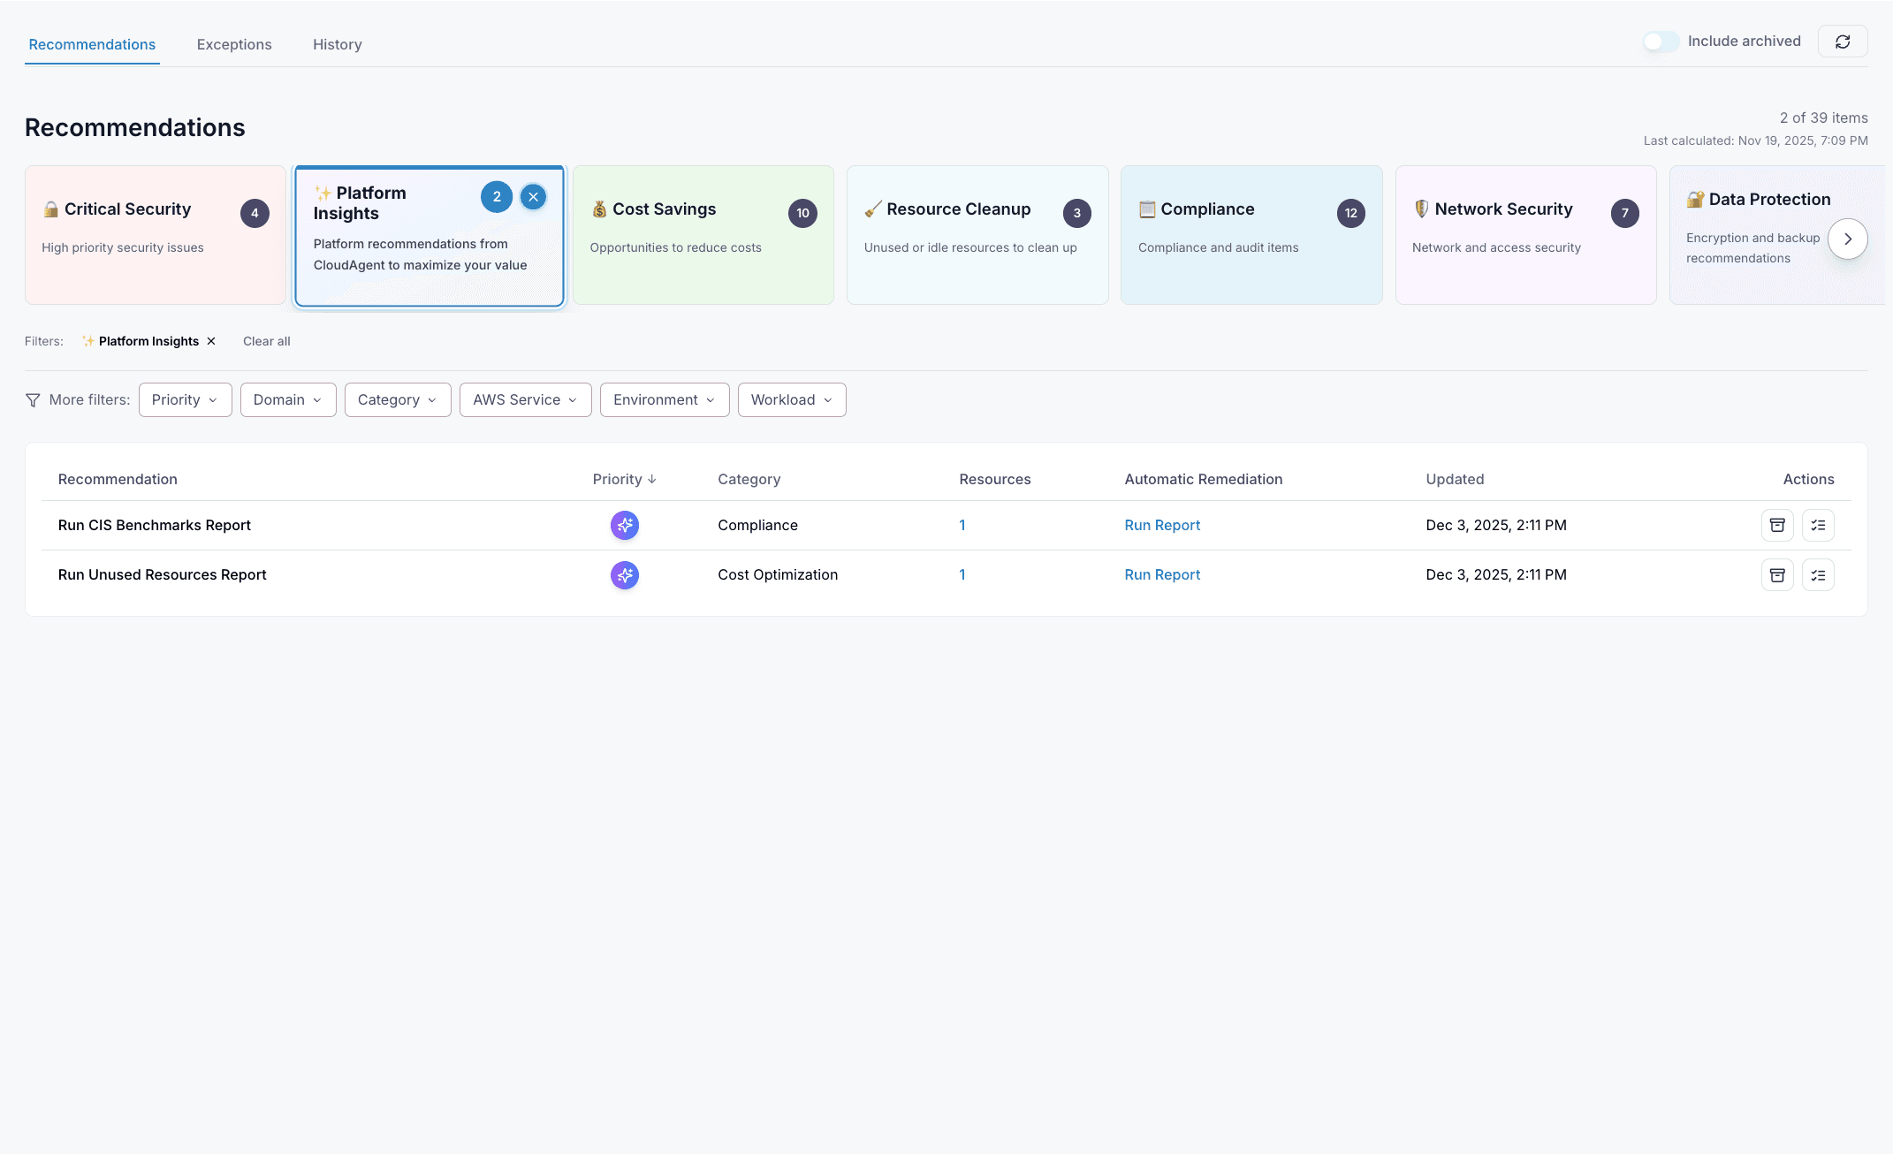Click Clear all to remove filters
Screen dimensions: 1893x1154
pos(266,341)
